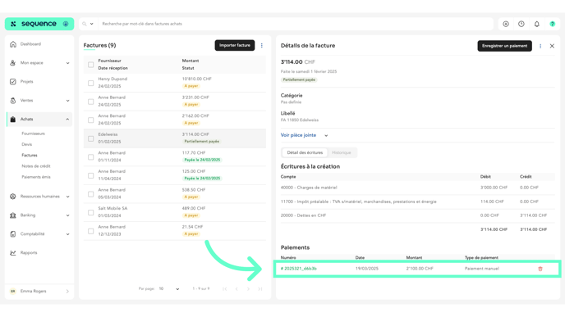Check the Anne Bernard 2'162.00 CHF checkbox
This screenshot has width=565, height=317.
(x=91, y=120)
